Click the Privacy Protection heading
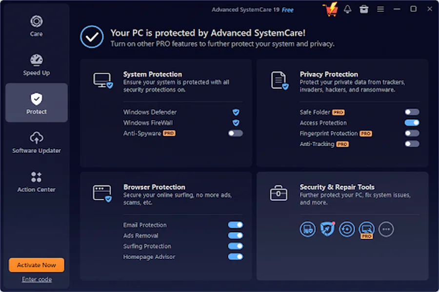 329,74
